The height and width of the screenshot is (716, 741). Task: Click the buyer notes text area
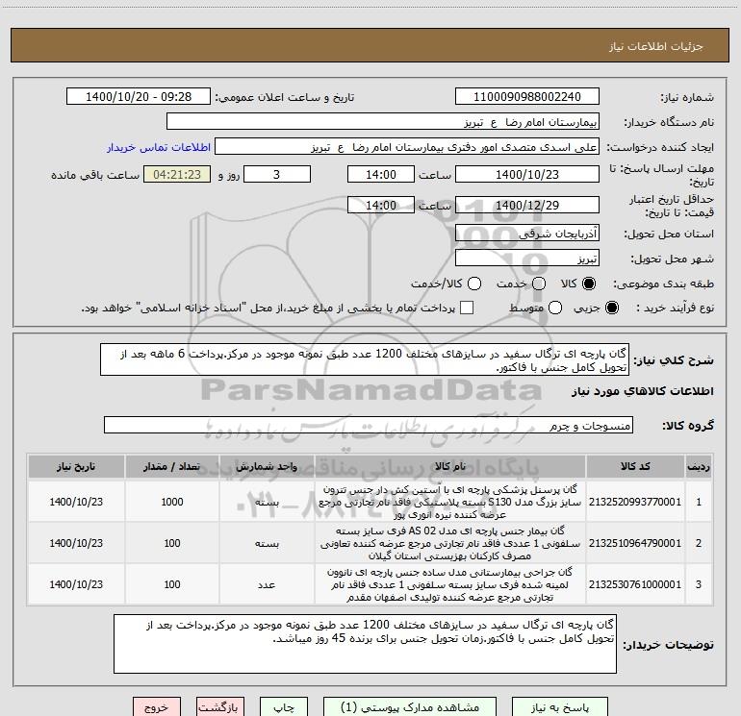point(365,644)
